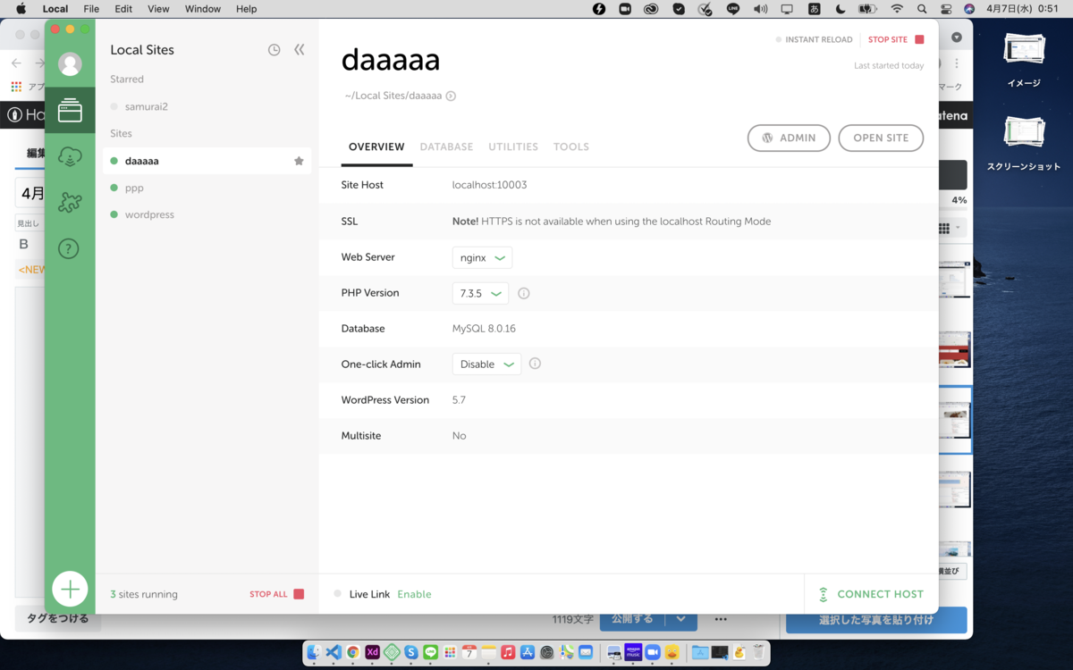Open Web Server nginx dropdown
This screenshot has height=670, width=1073.
482,257
